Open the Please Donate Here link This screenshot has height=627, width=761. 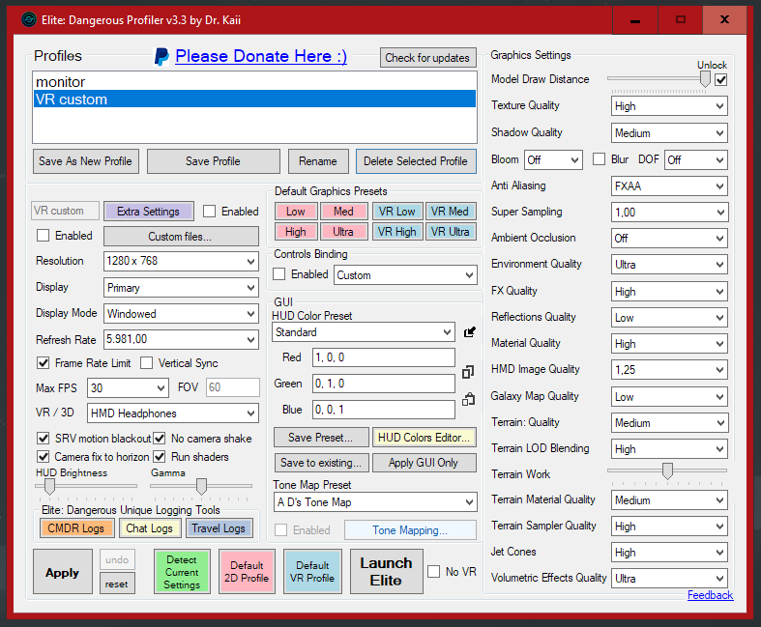pos(261,56)
